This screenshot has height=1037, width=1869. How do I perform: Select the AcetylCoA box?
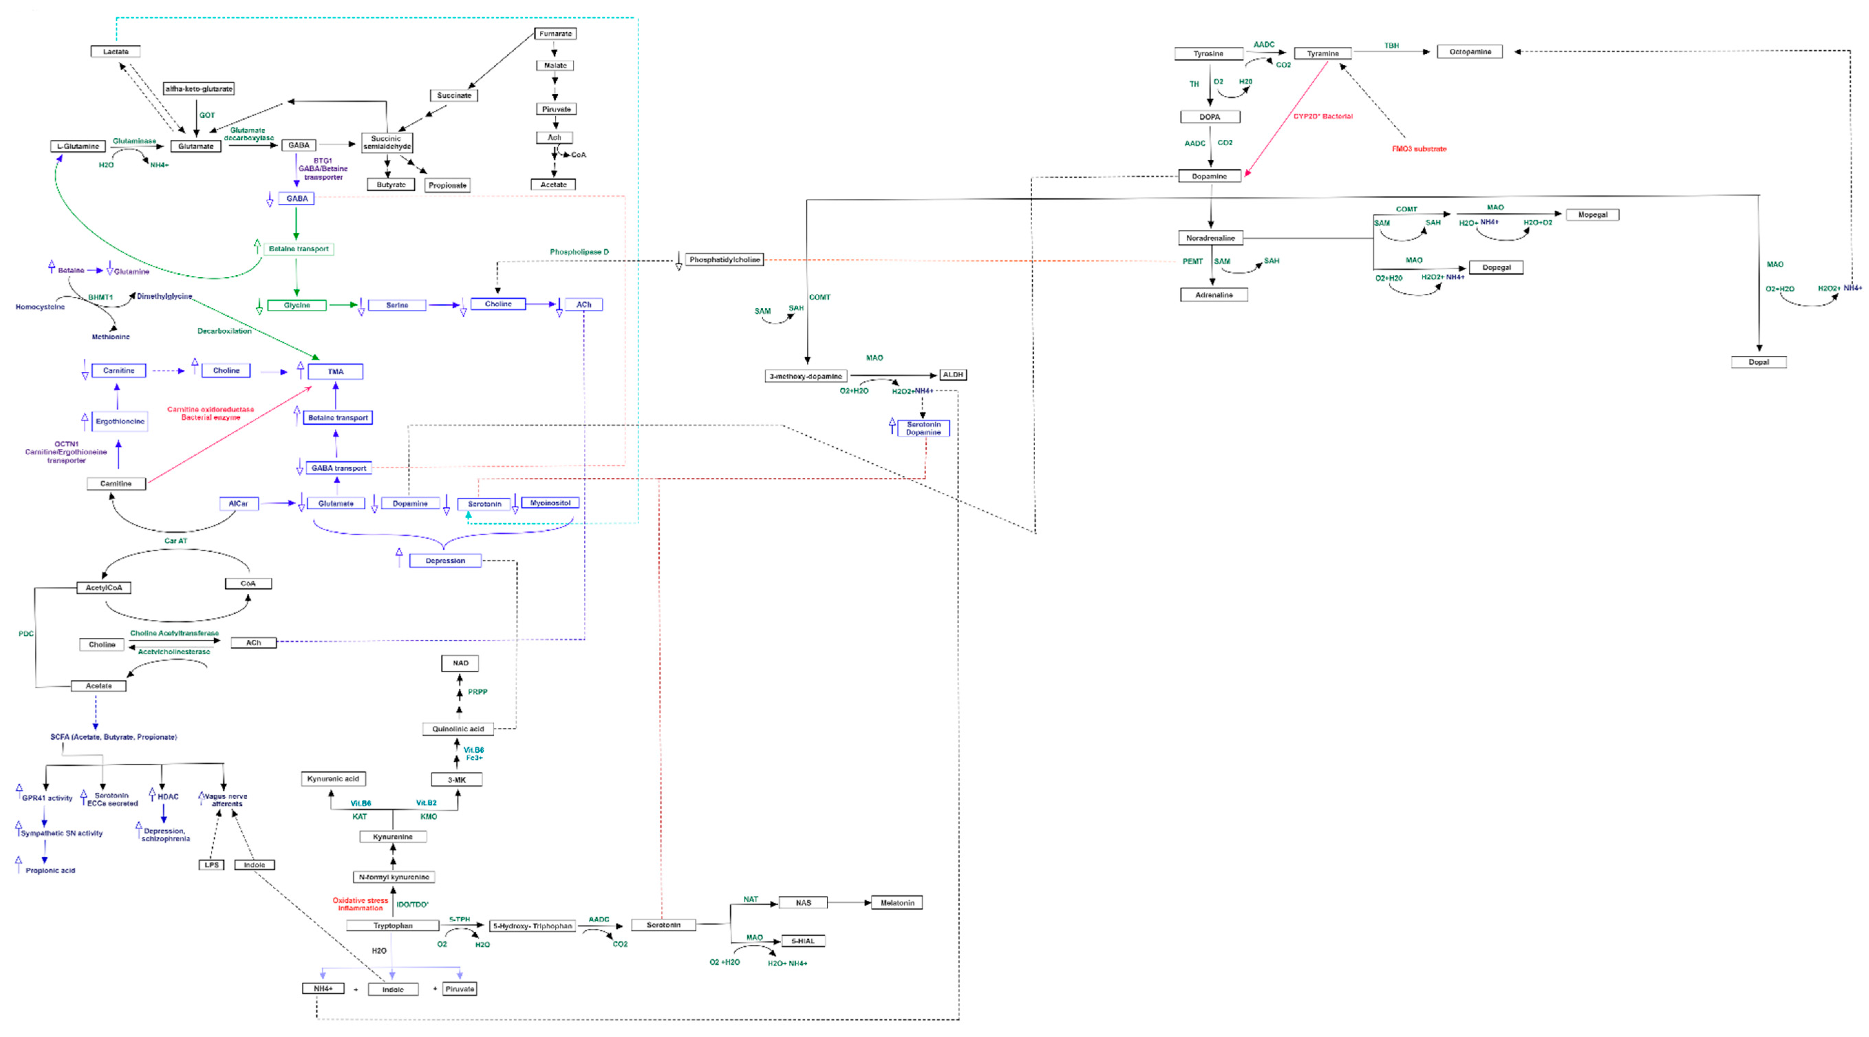(104, 588)
